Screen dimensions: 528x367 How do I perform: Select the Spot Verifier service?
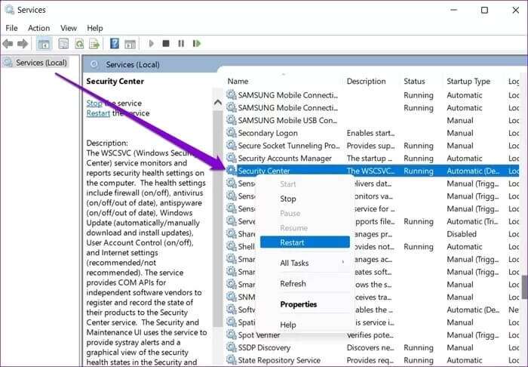tap(259, 335)
